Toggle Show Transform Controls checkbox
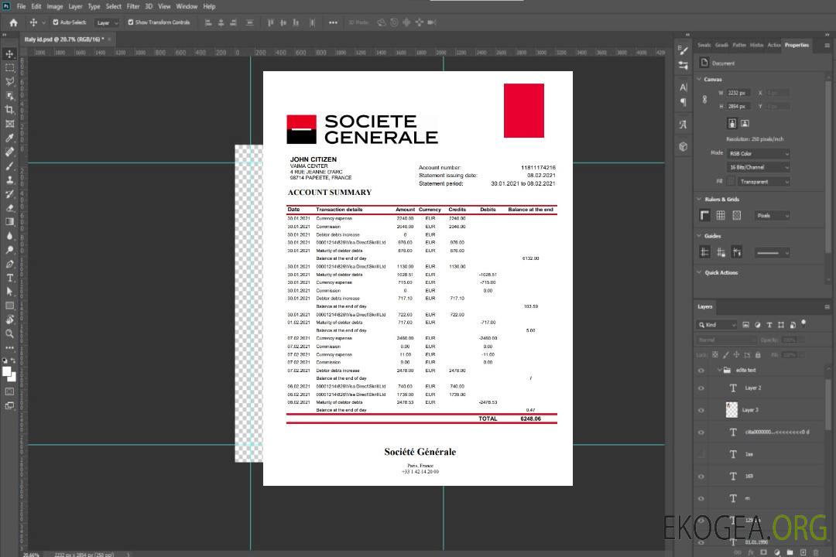 coord(131,22)
